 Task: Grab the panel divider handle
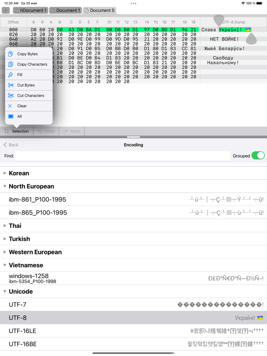pos(133,137)
